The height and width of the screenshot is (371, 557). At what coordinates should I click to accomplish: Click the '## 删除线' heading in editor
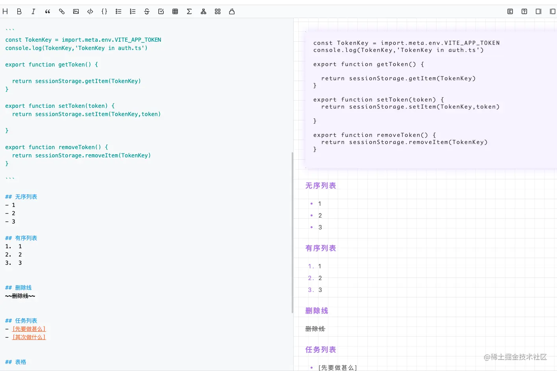(x=19, y=288)
